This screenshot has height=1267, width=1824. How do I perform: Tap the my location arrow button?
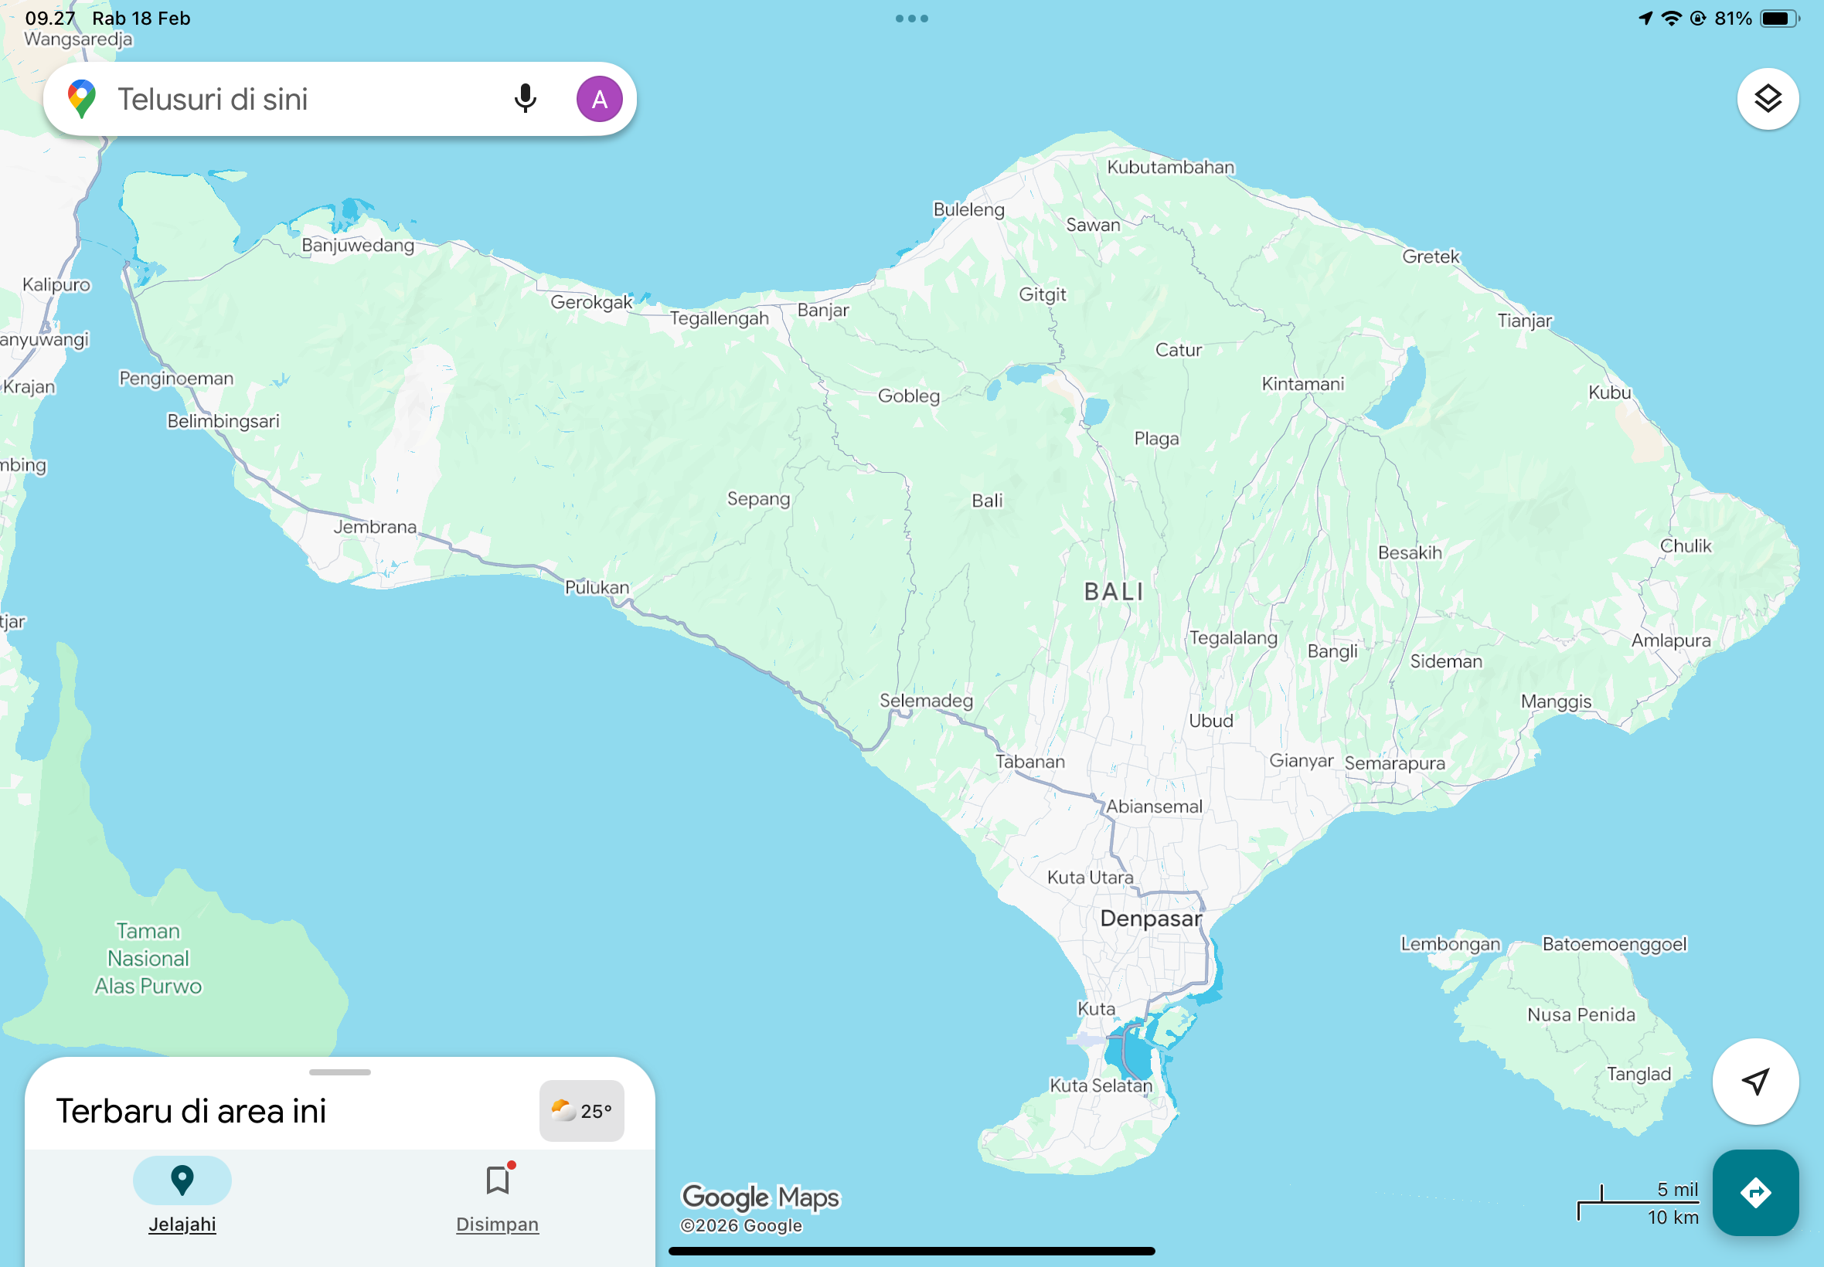[1755, 1082]
